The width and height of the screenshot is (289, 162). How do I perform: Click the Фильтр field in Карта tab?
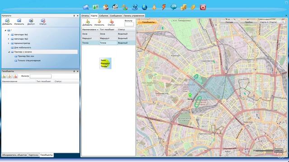click(x=129, y=24)
